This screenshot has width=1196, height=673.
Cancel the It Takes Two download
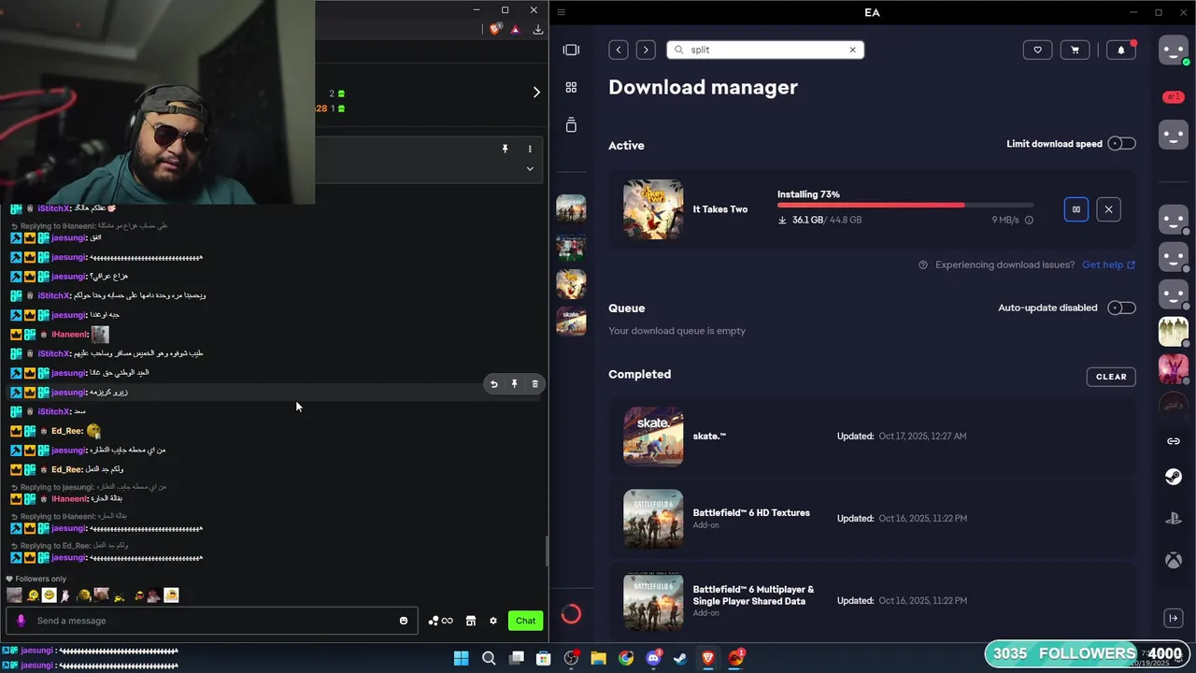(1108, 209)
